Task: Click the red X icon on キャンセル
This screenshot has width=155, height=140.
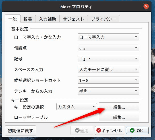Action: tap(99, 130)
